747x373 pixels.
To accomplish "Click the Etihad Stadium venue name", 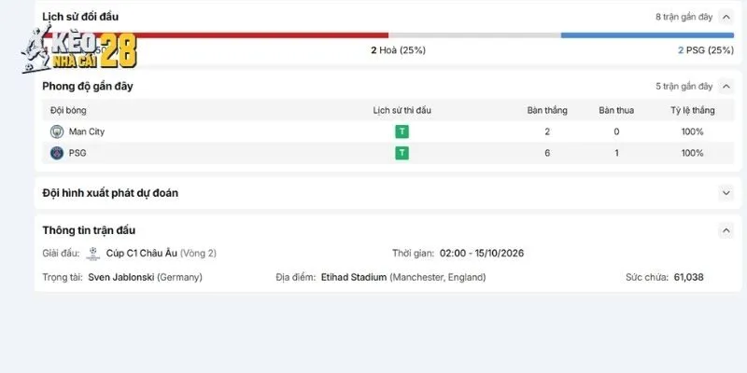I will [x=354, y=277].
